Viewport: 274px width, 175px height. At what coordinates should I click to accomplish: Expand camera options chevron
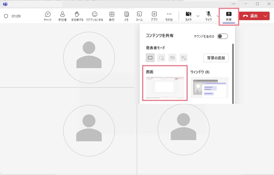pyautogui.click(x=198, y=16)
